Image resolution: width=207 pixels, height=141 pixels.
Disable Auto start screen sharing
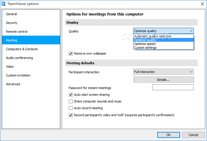(71, 95)
